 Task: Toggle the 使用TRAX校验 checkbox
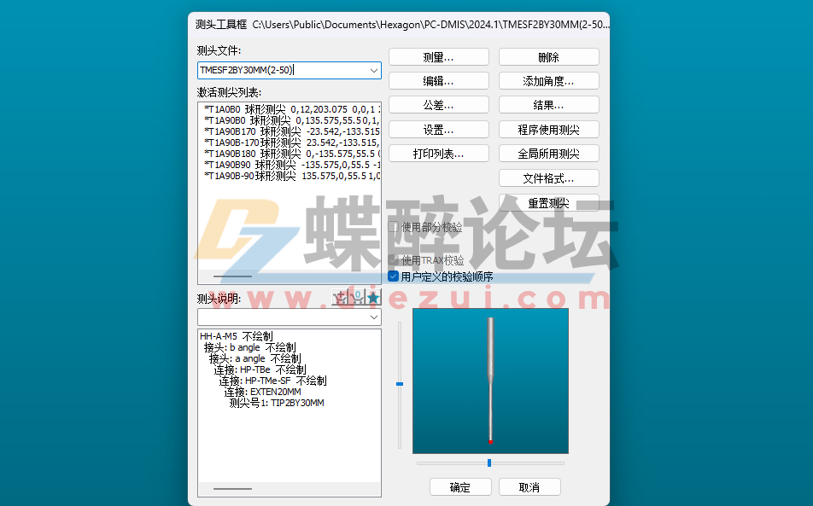point(393,260)
